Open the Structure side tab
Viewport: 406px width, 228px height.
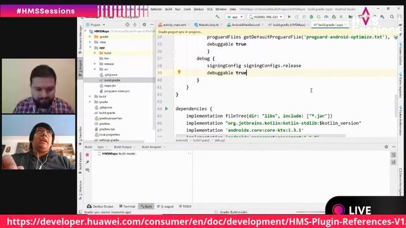pos(81,189)
